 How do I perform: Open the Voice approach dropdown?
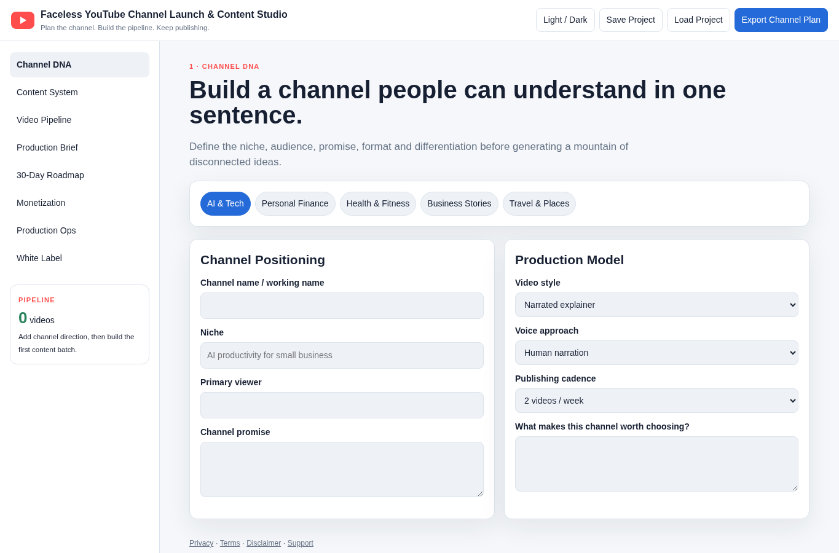[656, 353]
